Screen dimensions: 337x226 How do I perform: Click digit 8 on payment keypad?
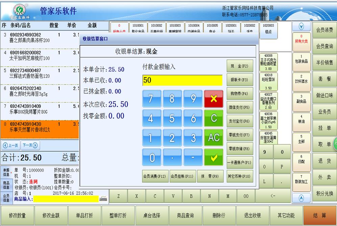point(172,99)
